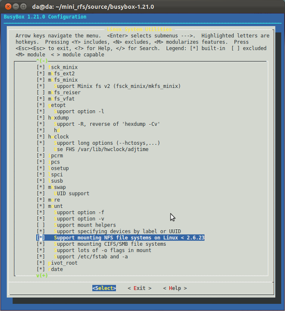Screen dimensions: 285x311
Task: Click the Select button
Action: pos(104,288)
